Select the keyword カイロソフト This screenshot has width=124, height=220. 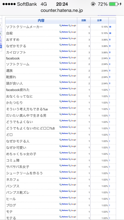(x=16, y=53)
